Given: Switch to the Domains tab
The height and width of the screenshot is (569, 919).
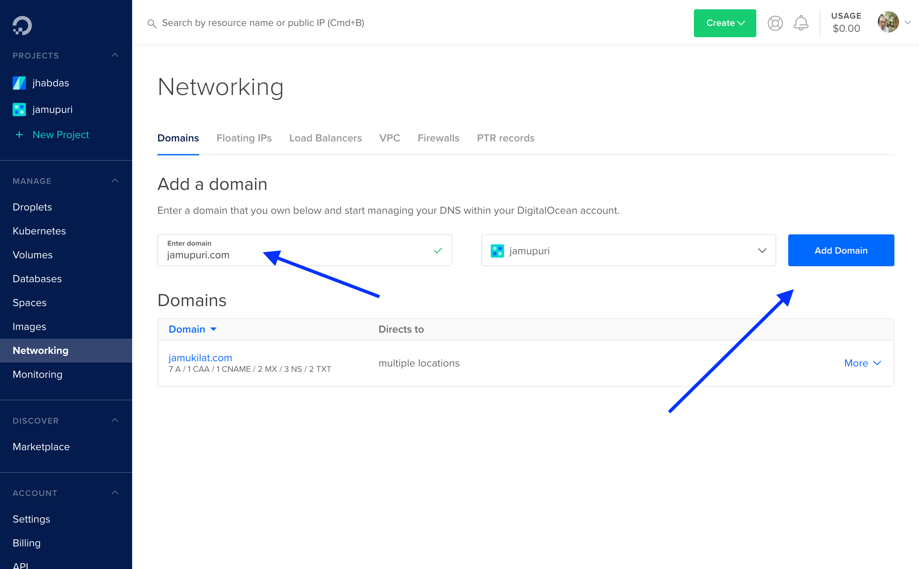Looking at the screenshot, I should [x=178, y=138].
